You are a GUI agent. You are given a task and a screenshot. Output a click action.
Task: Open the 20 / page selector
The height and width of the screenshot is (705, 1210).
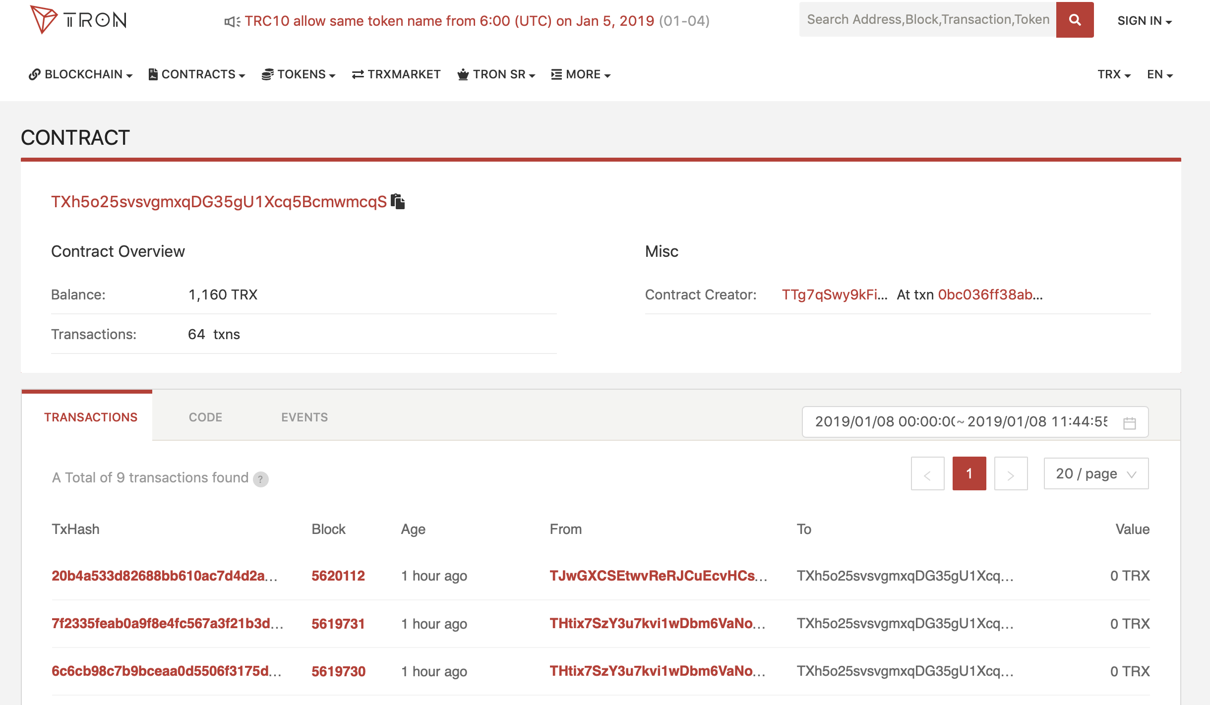(1095, 474)
